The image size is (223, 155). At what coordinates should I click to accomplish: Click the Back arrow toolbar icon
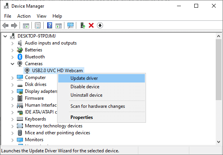pos(5,25)
